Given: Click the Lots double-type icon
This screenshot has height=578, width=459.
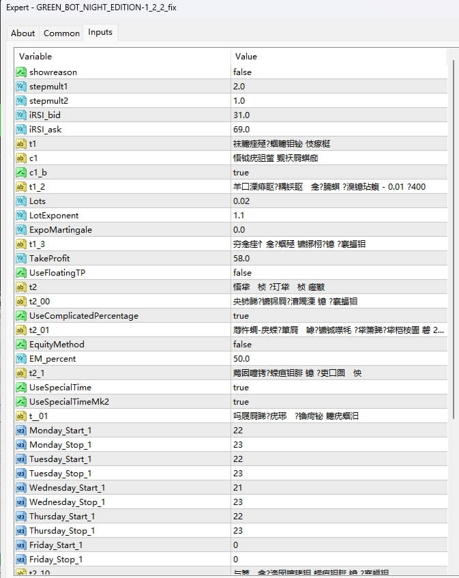Looking at the screenshot, I should click(21, 201).
